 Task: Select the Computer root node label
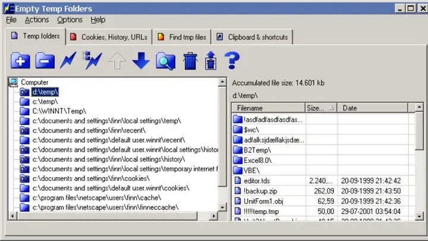[x=34, y=82]
